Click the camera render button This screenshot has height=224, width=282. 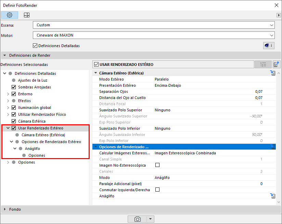(137, 219)
